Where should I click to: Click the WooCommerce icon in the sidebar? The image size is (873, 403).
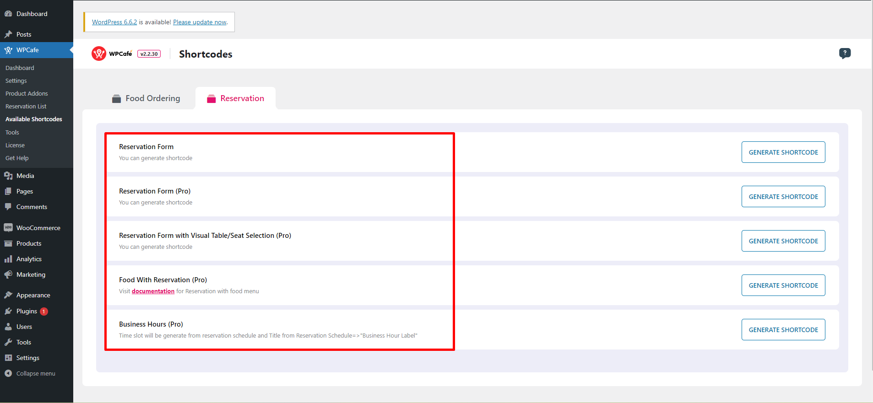pos(8,228)
